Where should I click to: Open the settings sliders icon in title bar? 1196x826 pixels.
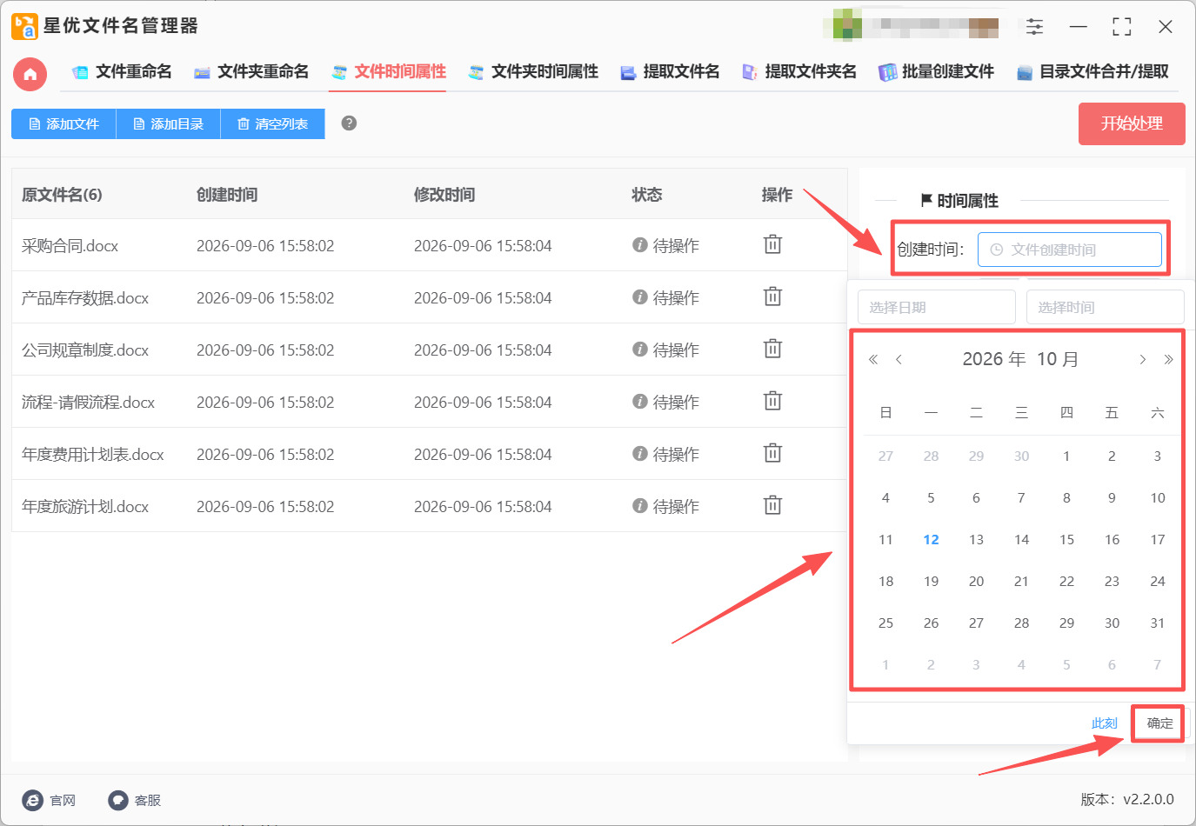[x=1034, y=27]
